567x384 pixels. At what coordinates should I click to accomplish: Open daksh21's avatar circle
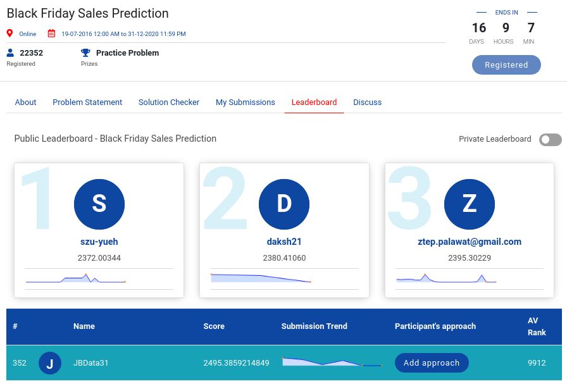(284, 203)
